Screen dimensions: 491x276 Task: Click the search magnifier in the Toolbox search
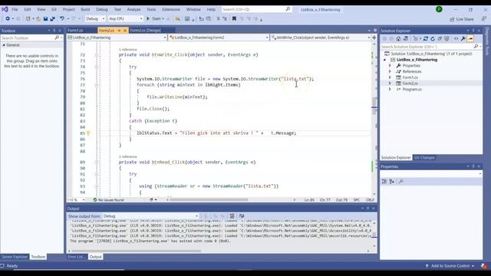pos(57,38)
